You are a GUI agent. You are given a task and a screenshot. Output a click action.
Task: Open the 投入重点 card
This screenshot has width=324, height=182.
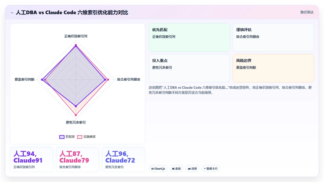point(189,68)
